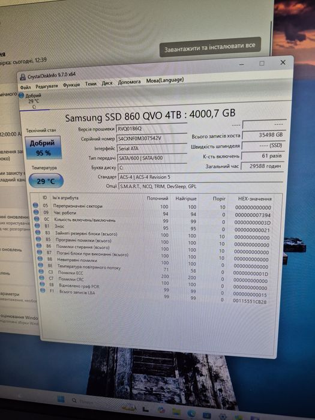The height and width of the screenshot is (420, 315).
Task: Click status icon of Знос row
Action: click(x=37, y=226)
